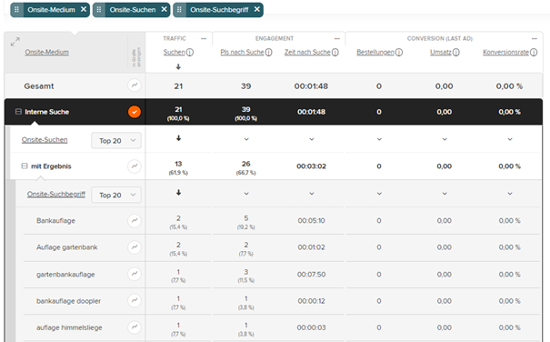The image size is (550, 342).
Task: Collapse the TRAFFIC column group
Action: 204,38
